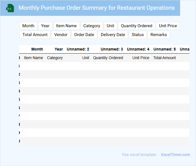Select the Status tag
The height and width of the screenshot is (166, 196).
tap(138, 35)
